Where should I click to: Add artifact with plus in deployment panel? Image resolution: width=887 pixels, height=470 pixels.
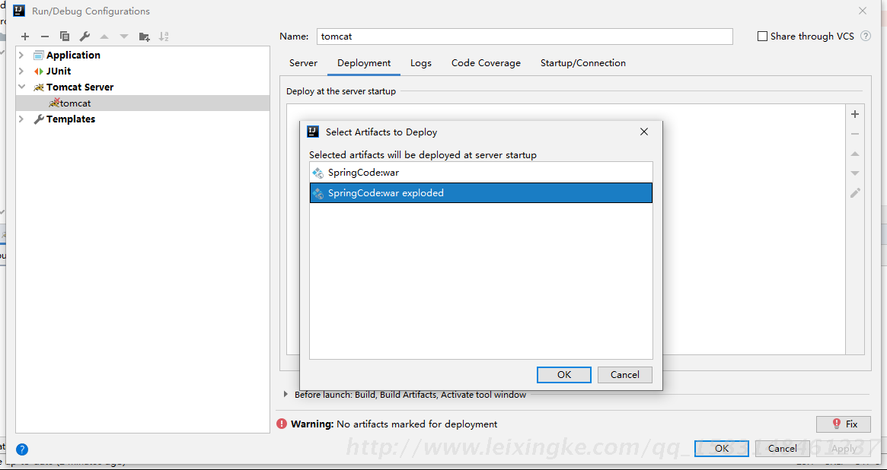click(x=855, y=114)
